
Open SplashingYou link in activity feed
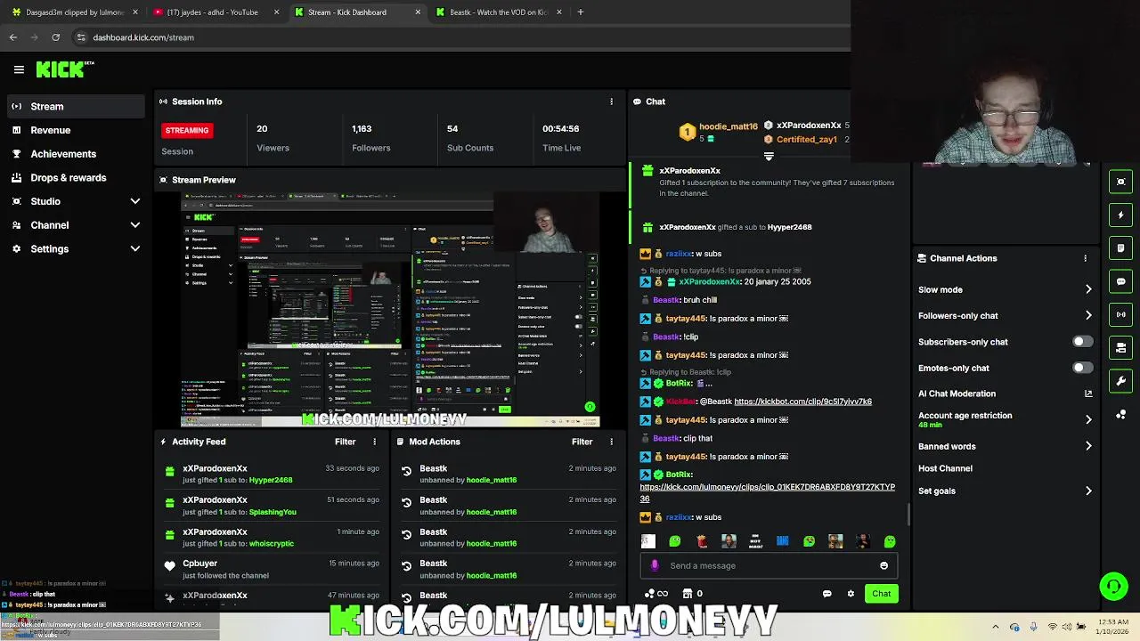pyautogui.click(x=273, y=512)
